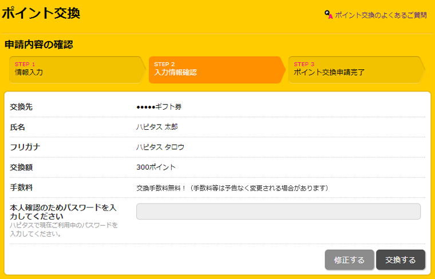This screenshot has width=435, height=279.
Task: Click the 300ポイント value
Action: coord(156,168)
